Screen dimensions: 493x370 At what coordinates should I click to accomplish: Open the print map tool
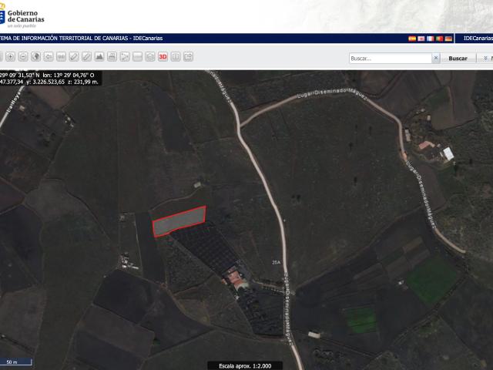[x=112, y=57]
